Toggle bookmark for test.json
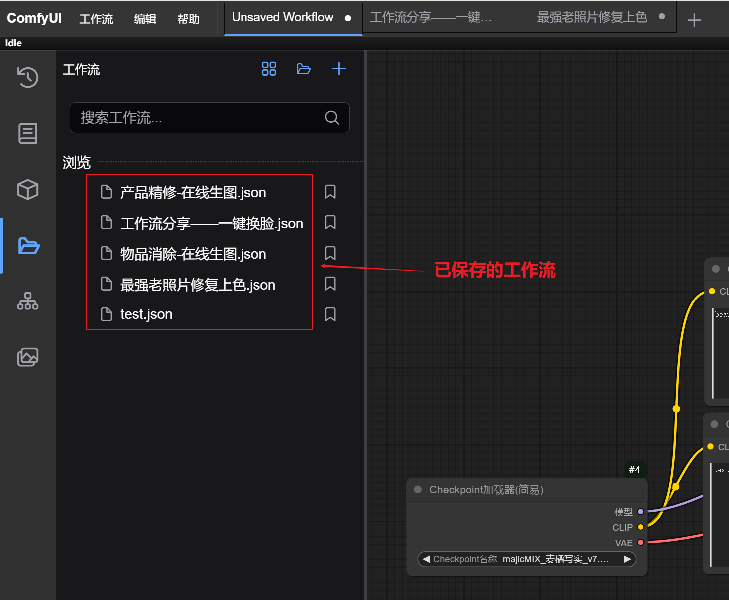 coord(330,314)
